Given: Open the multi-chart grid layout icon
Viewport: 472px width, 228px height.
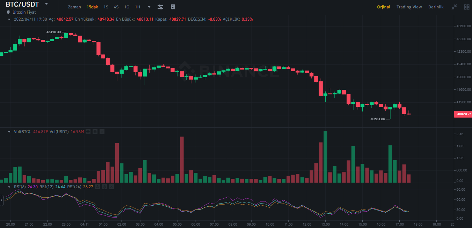Looking at the screenshot, I should [467, 7].
